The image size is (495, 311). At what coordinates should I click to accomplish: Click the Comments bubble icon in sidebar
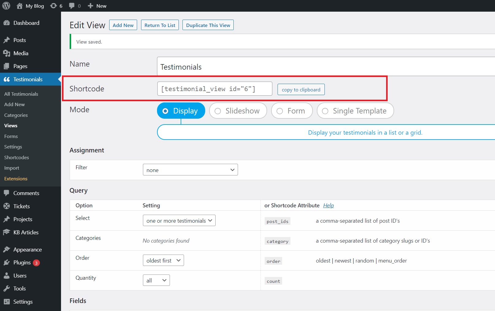tap(6, 193)
